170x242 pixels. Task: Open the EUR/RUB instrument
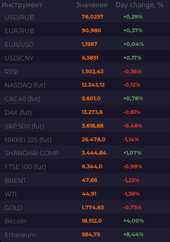(85, 30)
